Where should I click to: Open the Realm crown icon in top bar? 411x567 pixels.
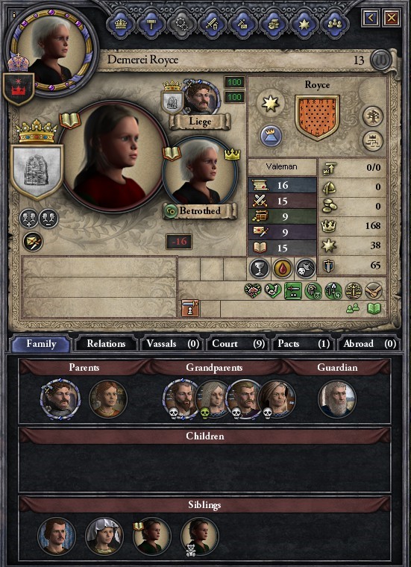(x=121, y=23)
